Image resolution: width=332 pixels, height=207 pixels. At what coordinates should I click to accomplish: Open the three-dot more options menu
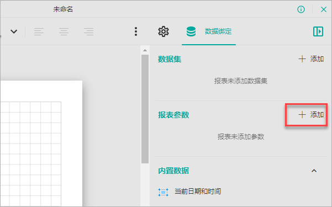click(x=136, y=31)
